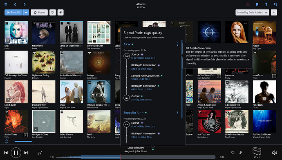Image resolution: width=282 pixels, height=160 pixels.
Task: Click the Play All button
Action: coord(13,12)
